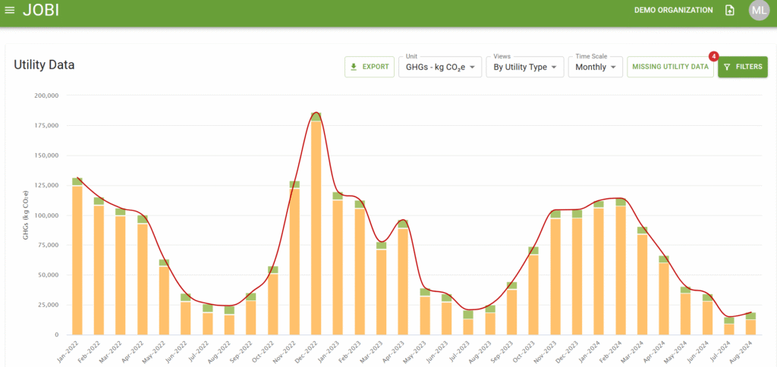This screenshot has width=777, height=367.
Task: Click the Dec-2022 bar in the chart
Action: click(x=316, y=224)
